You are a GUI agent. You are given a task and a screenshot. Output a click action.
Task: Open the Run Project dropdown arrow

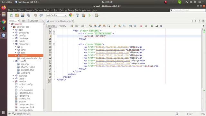[x=92, y=15]
